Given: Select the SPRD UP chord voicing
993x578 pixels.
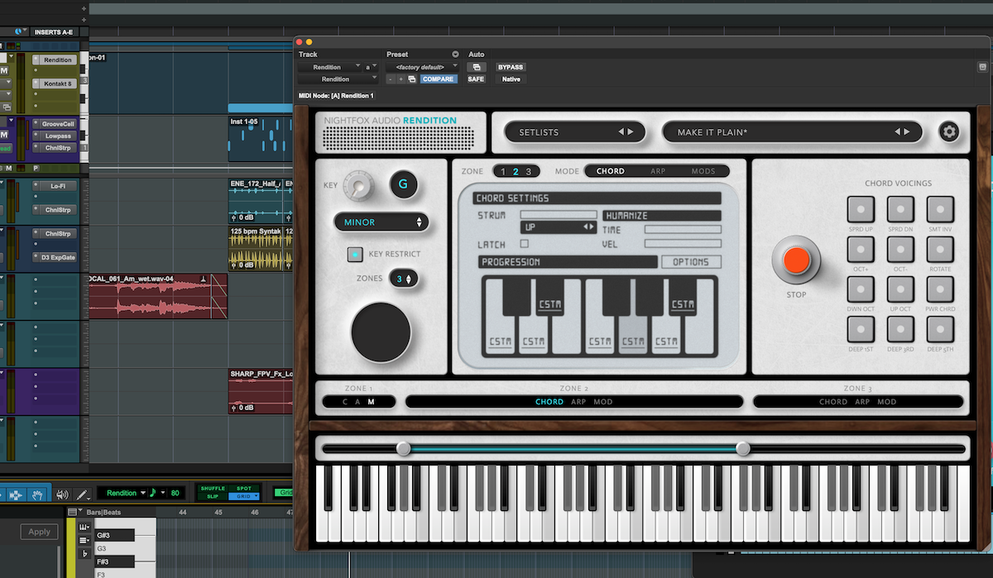Looking at the screenshot, I should pyautogui.click(x=861, y=208).
